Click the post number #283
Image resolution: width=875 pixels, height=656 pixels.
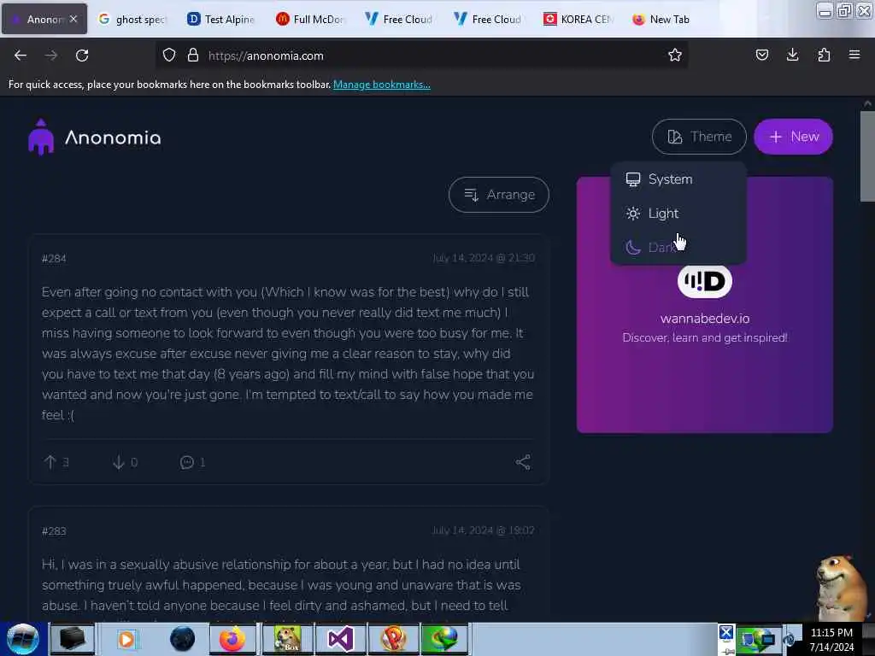54,531
